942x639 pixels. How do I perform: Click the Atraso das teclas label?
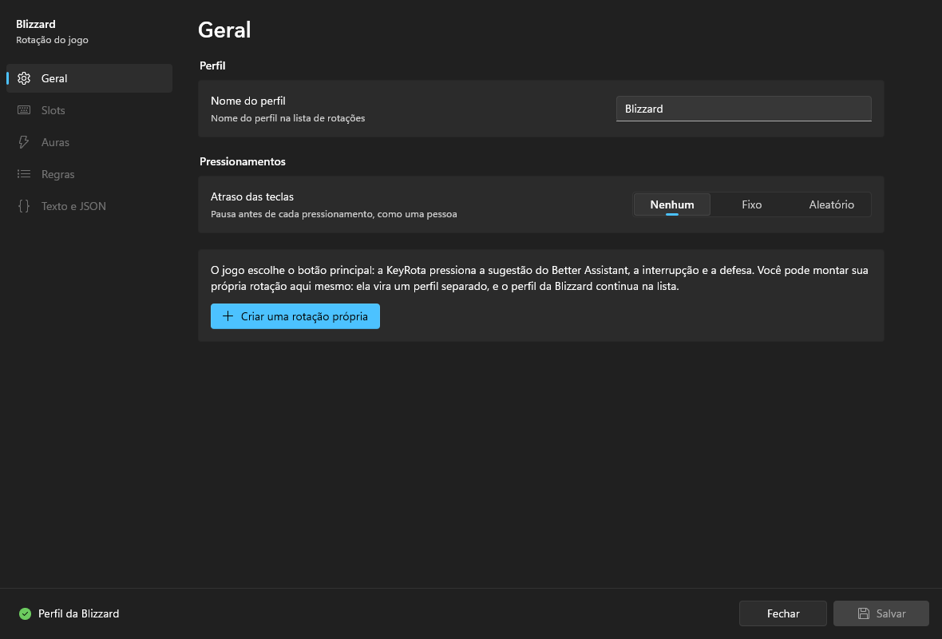click(252, 196)
